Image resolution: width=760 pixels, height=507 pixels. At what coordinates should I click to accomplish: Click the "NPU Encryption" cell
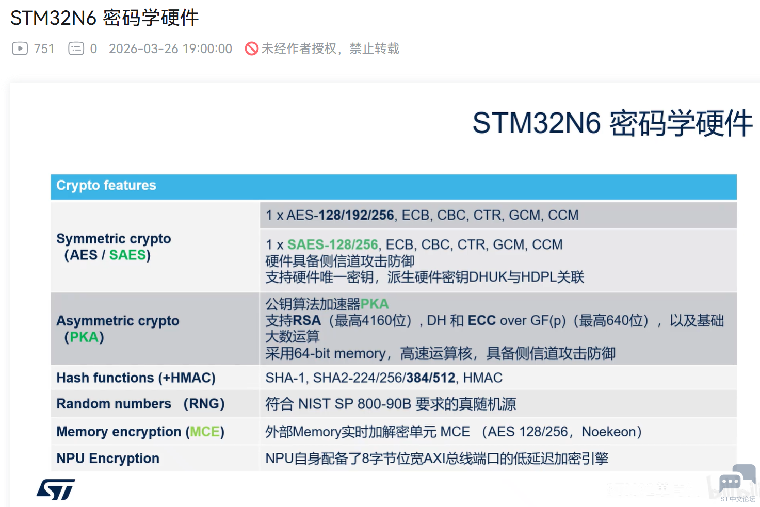tap(155, 459)
